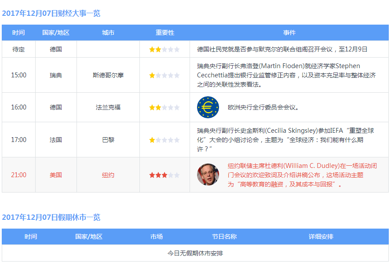This screenshot has width=391, height=273.
Task: Click the two-star rating in 16:00 row
Action: click(x=164, y=107)
